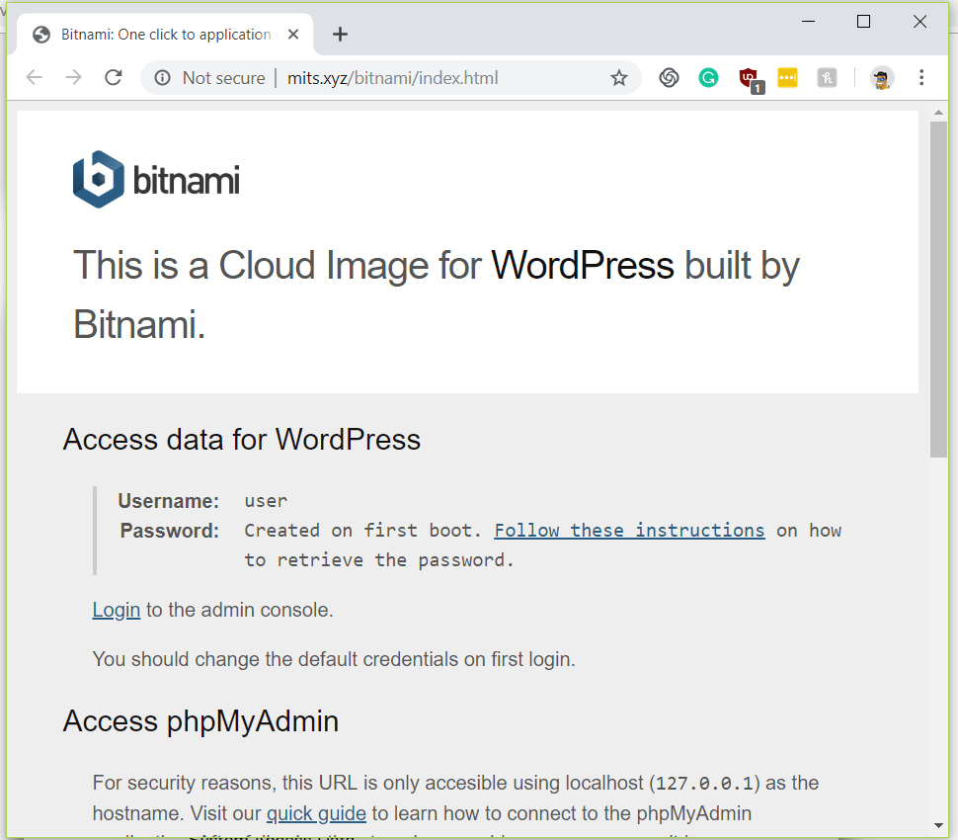
Task: Click the 'Password:' label
Action: click(x=169, y=531)
